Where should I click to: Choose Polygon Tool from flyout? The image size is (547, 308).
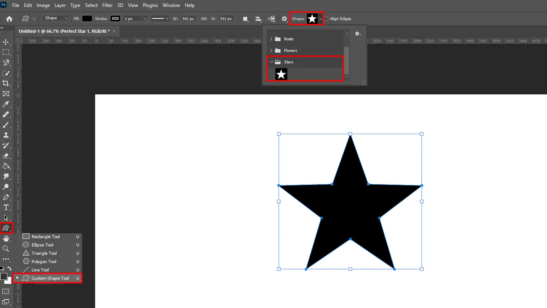tap(51, 262)
